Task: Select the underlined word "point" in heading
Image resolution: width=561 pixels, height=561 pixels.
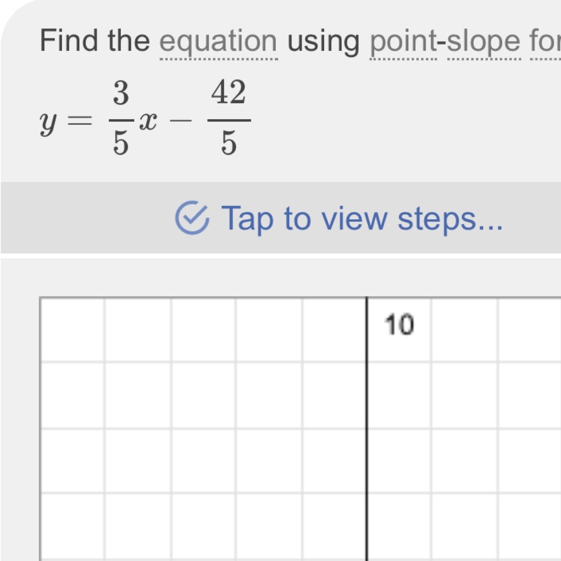Action: 403,41
